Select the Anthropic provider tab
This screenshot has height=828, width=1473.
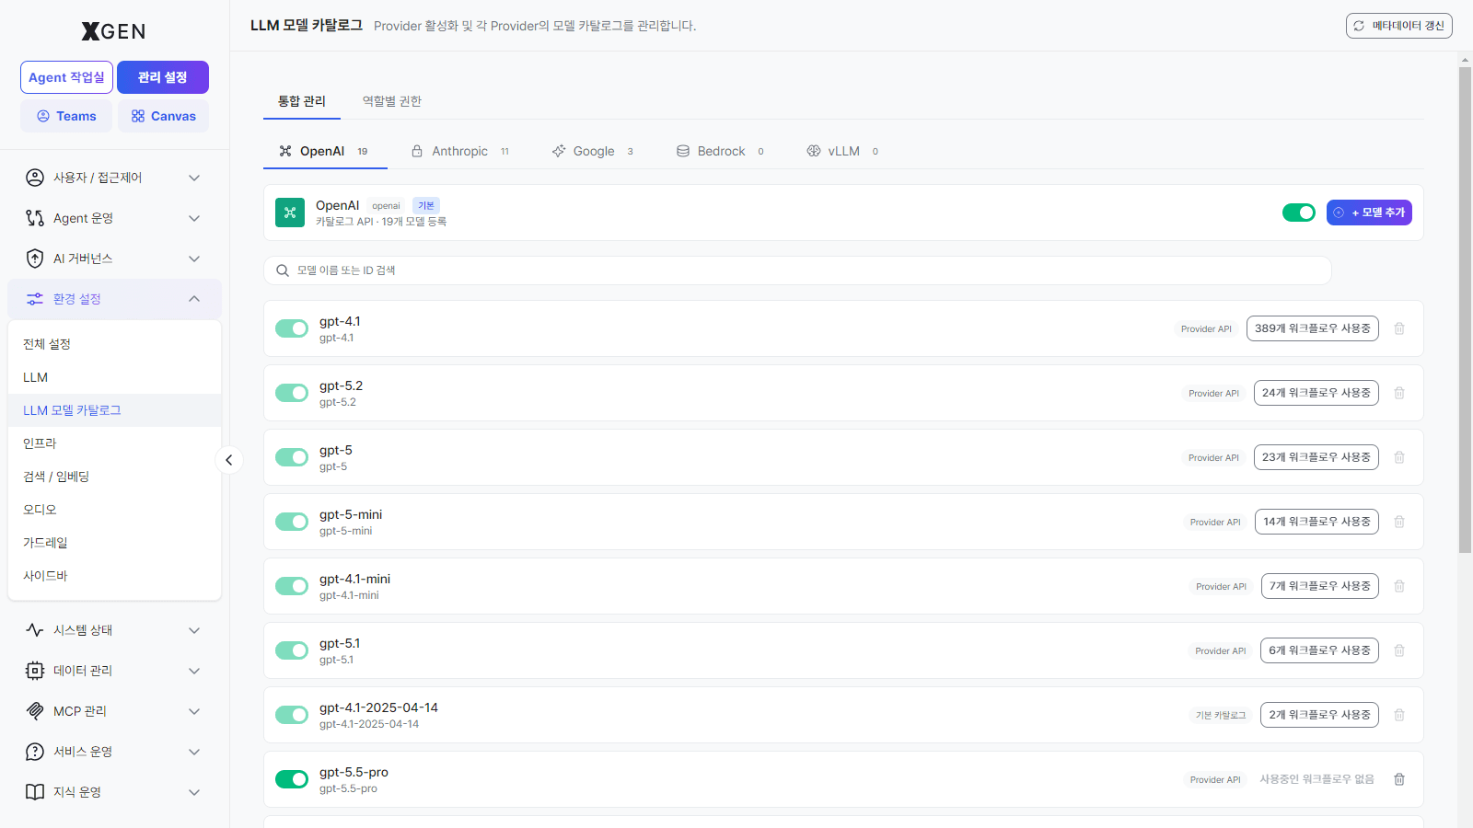pos(460,151)
